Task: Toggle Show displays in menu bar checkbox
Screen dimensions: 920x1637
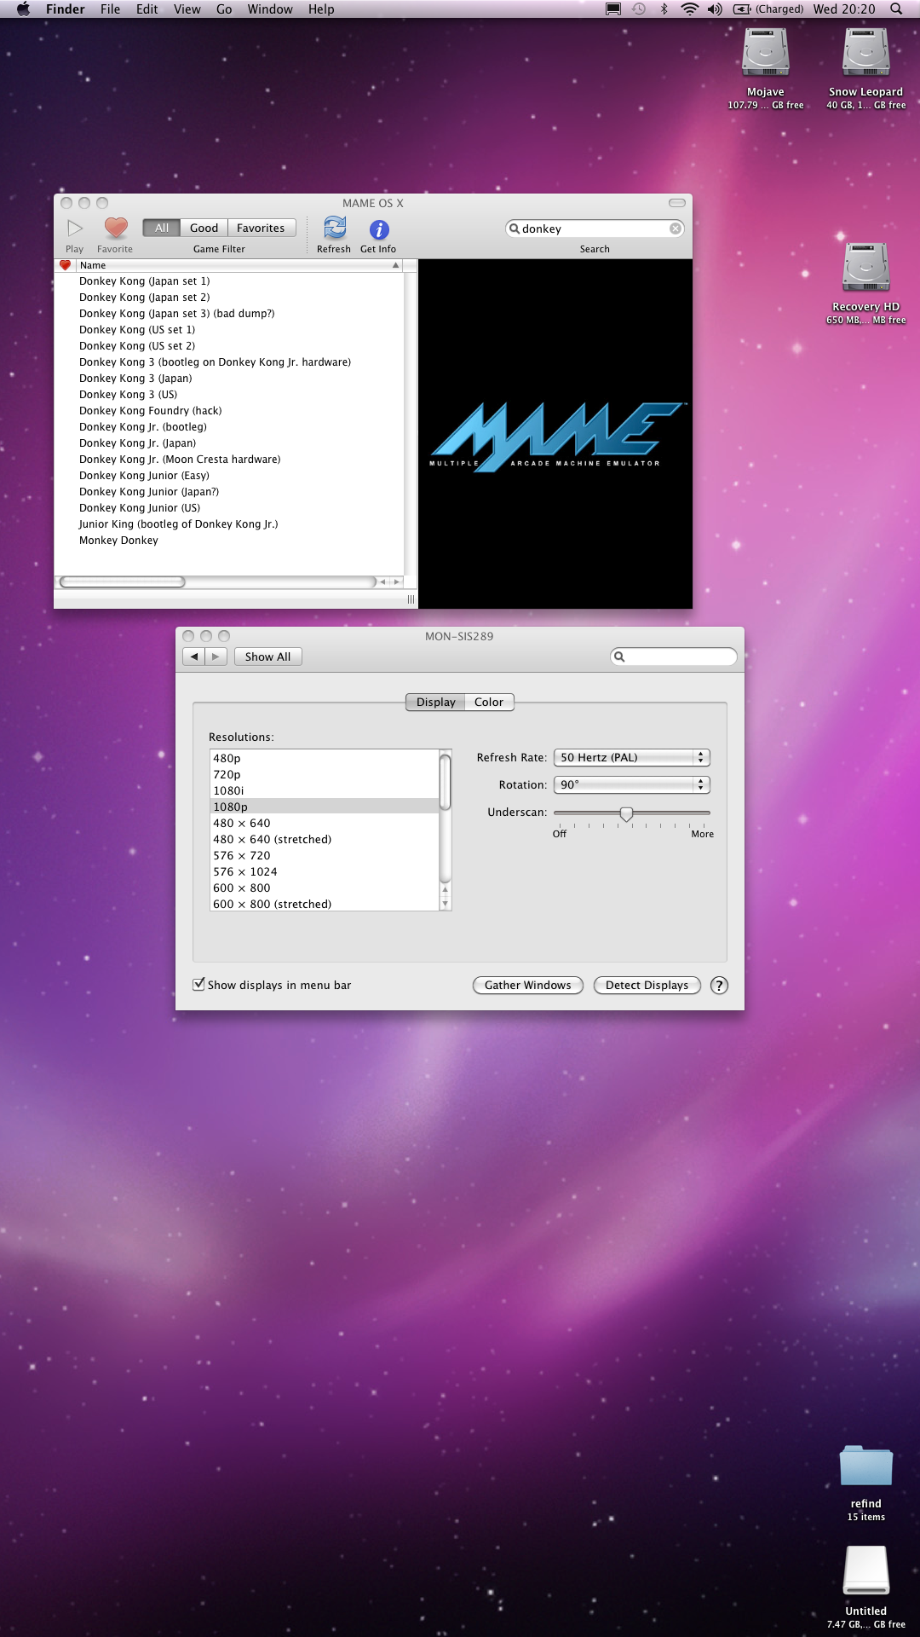Action: [x=198, y=984]
